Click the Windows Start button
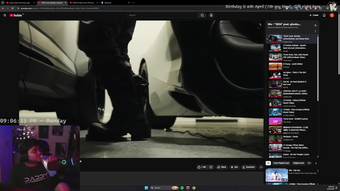340x191 pixels. 146,188
